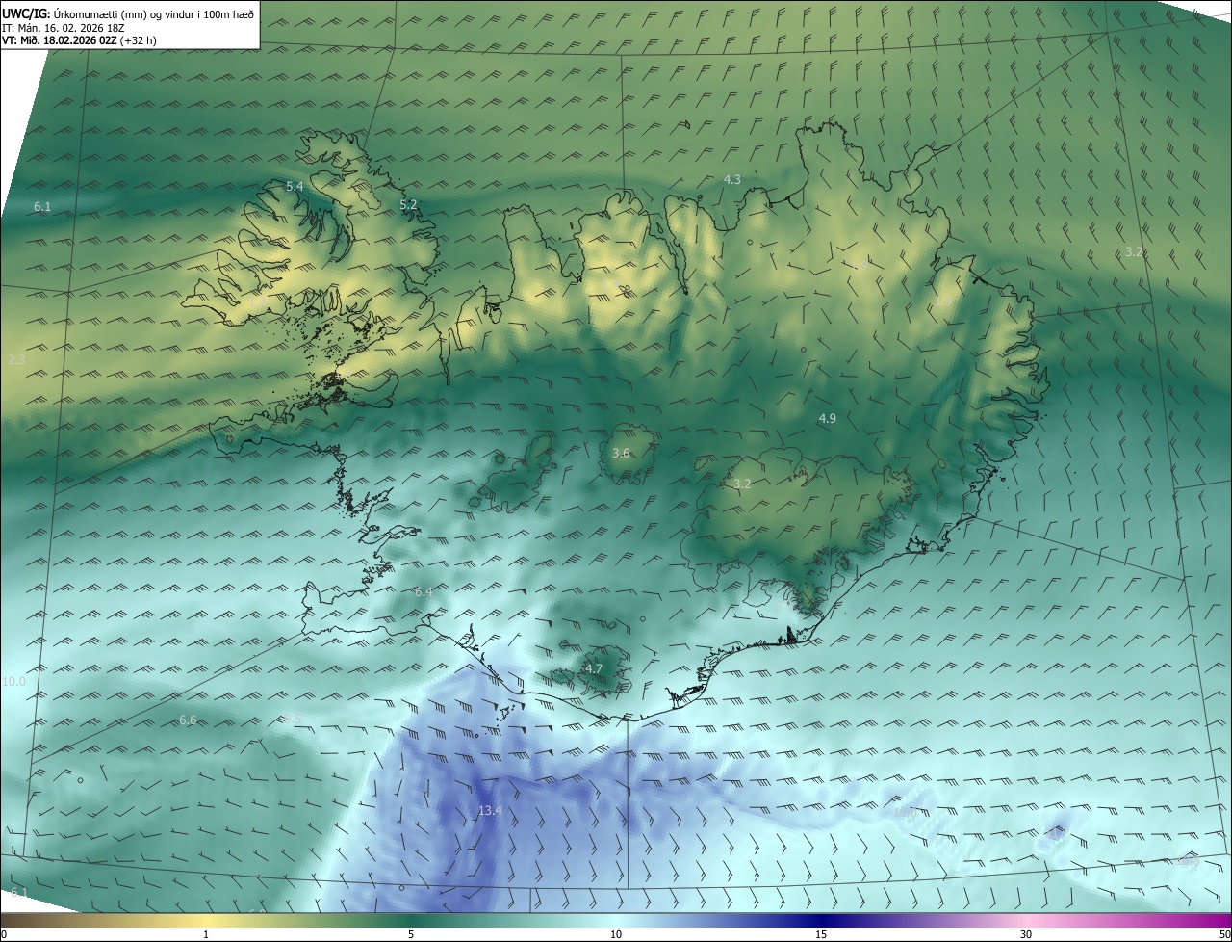Screen dimensions: 1232x942
Task: Click the 5.2 value label near the Westfjords
Action: [408, 204]
